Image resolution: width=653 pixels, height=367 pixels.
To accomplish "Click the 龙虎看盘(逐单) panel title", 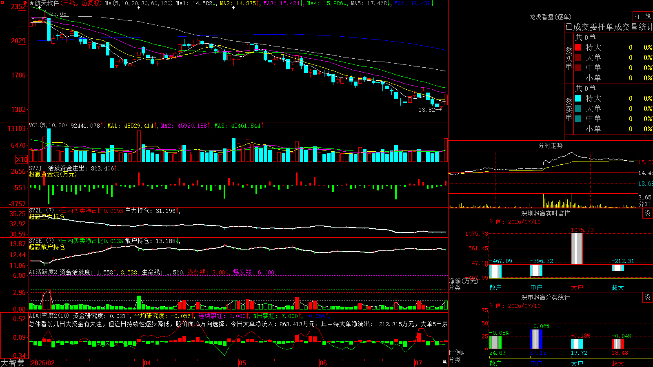I will tap(550, 17).
